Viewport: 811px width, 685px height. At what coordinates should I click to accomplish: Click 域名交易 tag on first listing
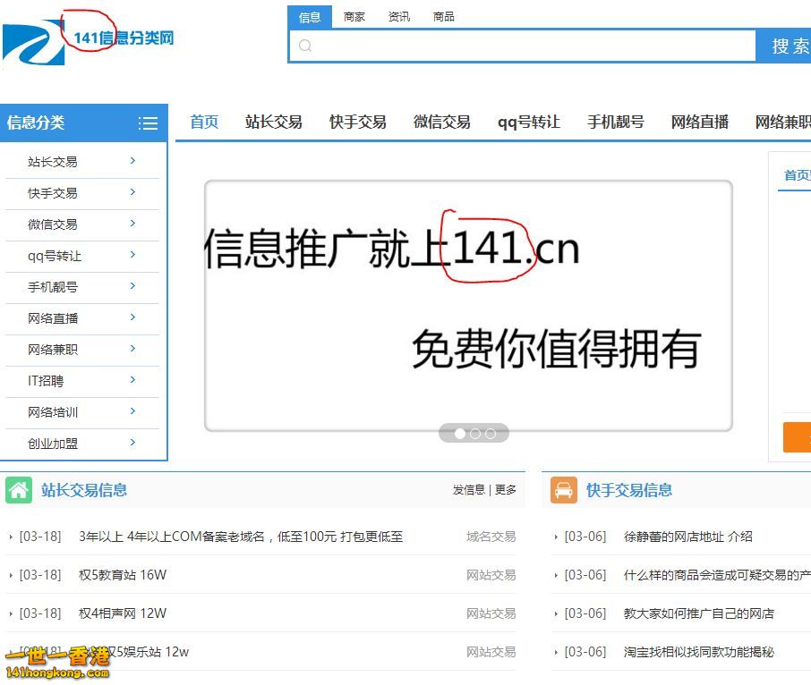click(491, 537)
